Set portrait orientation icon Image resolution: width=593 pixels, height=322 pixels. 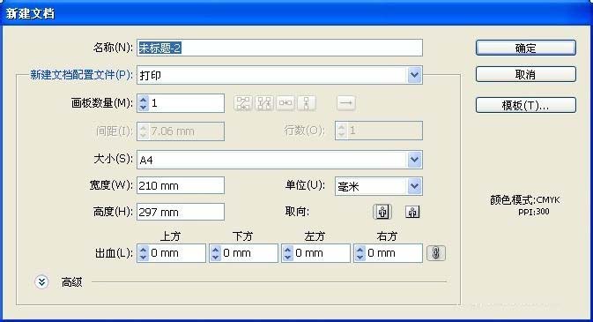382,212
